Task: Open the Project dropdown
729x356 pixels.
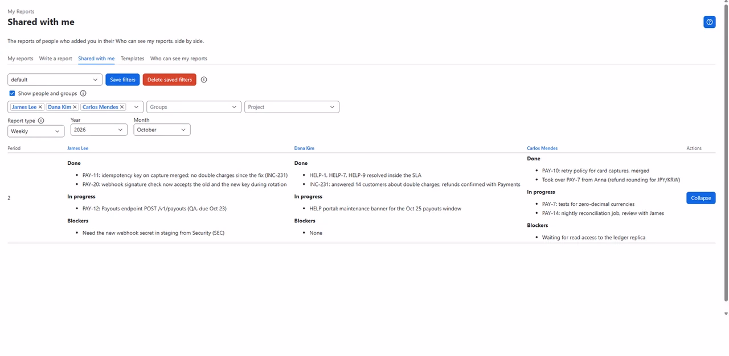Action: [292, 107]
